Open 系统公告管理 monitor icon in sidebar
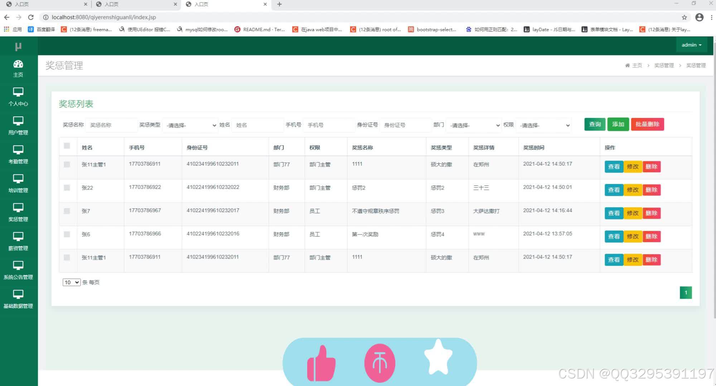Viewport: 716px width, 386px height. 18,266
